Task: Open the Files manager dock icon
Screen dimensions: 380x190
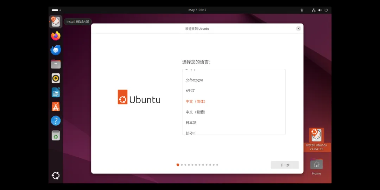Action: [56, 64]
